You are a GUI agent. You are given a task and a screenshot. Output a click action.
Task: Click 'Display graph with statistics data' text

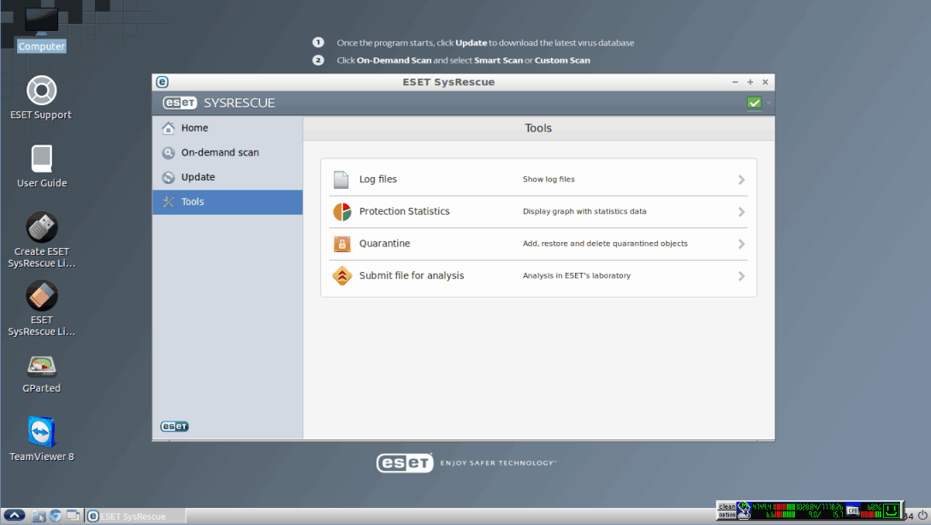[584, 211]
